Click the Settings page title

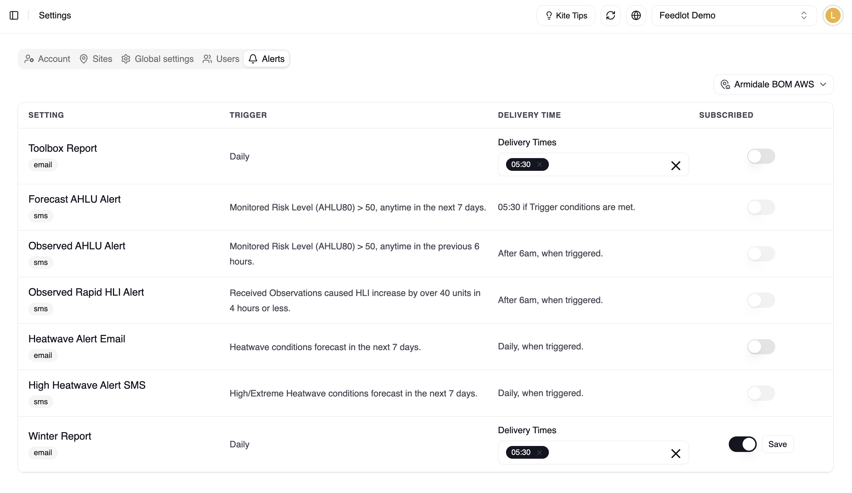coord(55,16)
